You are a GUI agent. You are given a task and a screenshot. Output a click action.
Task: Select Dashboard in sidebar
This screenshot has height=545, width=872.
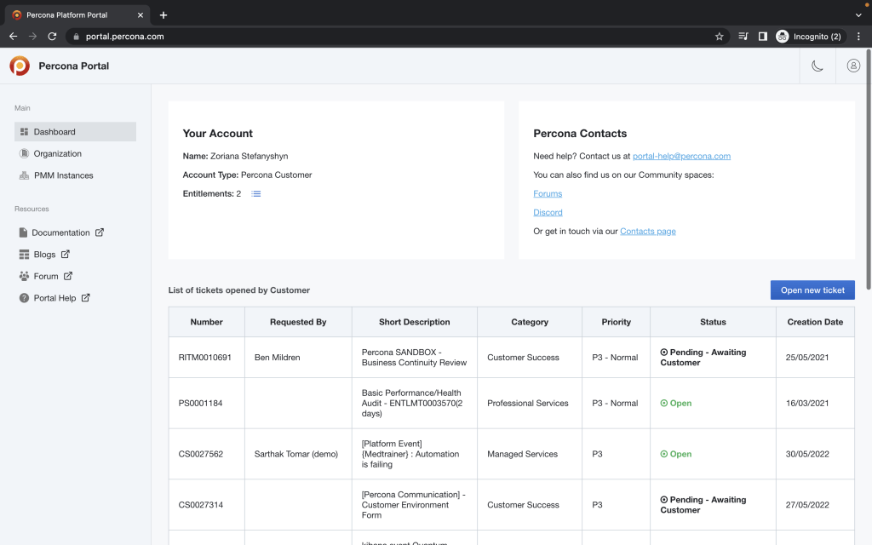point(75,132)
